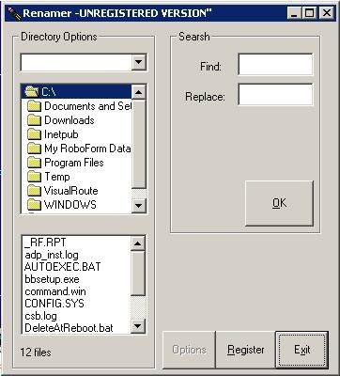Select the Program Files folder
Image resolution: width=340 pixels, height=376 pixels.
click(66, 163)
